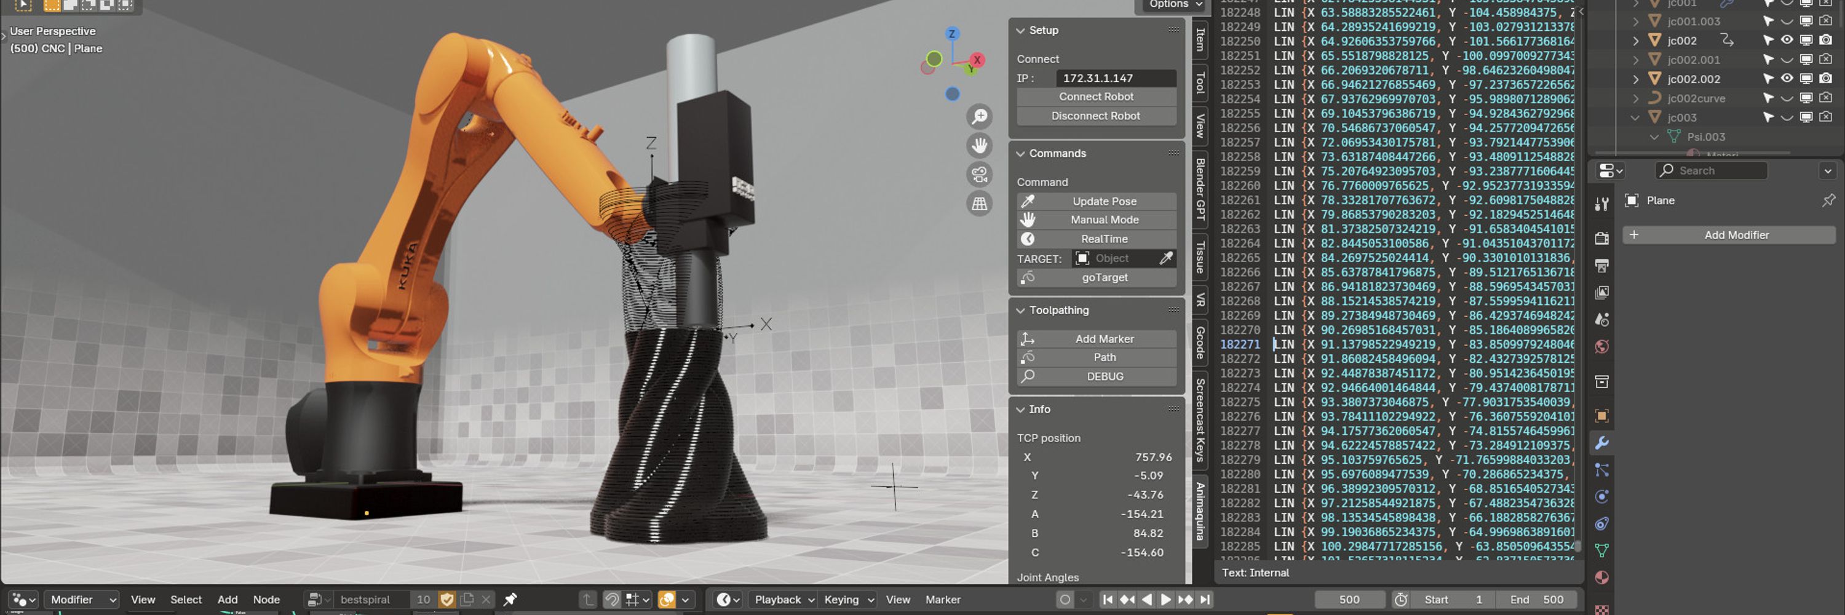
Task: Expand the jc002.002 outliner item
Action: click(x=1636, y=79)
